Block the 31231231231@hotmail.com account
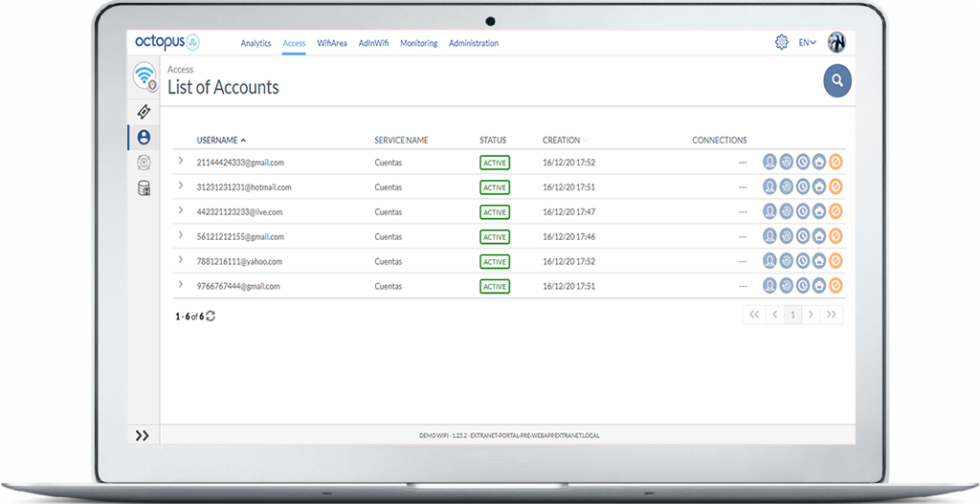This screenshot has width=980, height=504. point(835,186)
